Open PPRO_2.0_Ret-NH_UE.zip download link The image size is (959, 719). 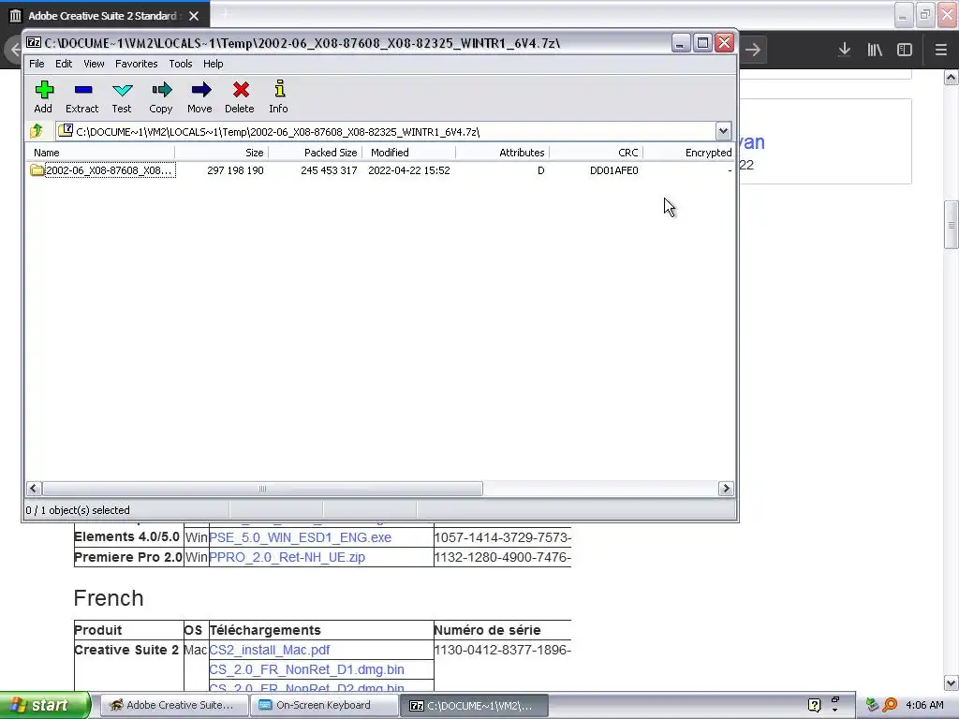(287, 557)
